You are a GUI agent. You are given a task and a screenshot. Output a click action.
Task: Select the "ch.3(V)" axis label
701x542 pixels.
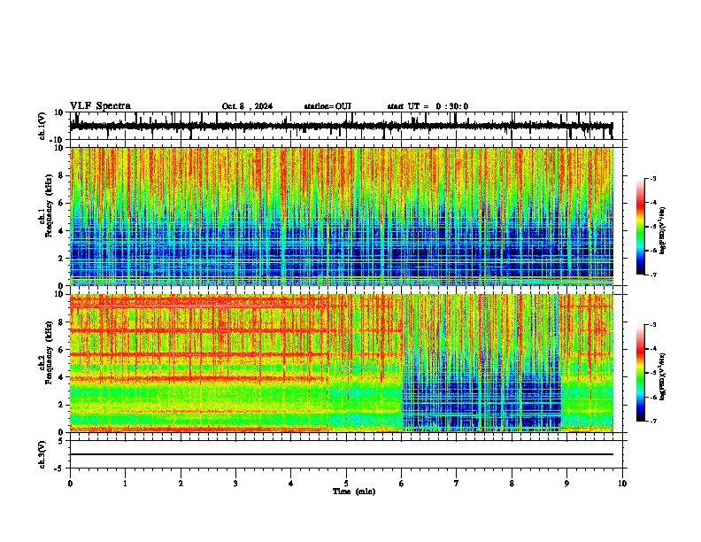pyautogui.click(x=42, y=455)
